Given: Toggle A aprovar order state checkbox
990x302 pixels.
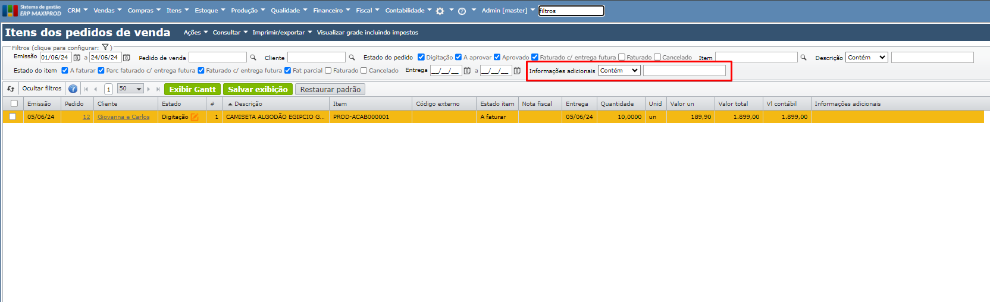Looking at the screenshot, I should [458, 57].
